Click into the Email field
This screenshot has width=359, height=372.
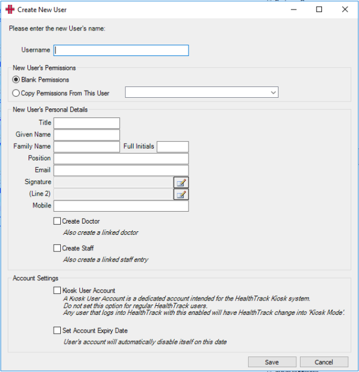(x=121, y=170)
